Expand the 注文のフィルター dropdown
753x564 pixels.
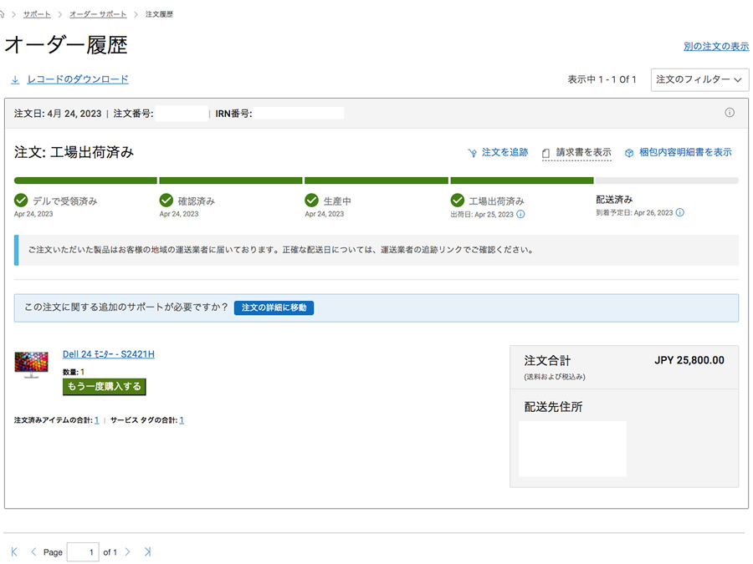point(699,79)
